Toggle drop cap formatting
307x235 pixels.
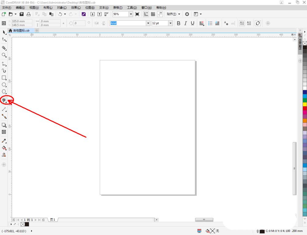217,23
